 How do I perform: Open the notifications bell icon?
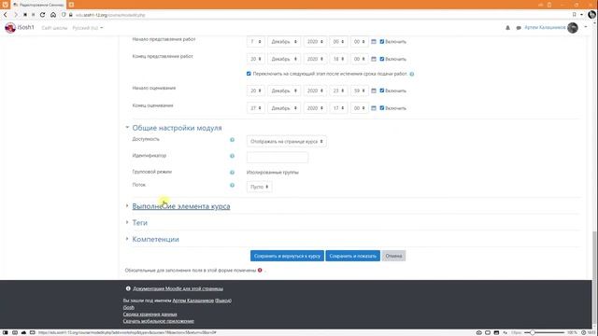pyautogui.click(x=507, y=28)
